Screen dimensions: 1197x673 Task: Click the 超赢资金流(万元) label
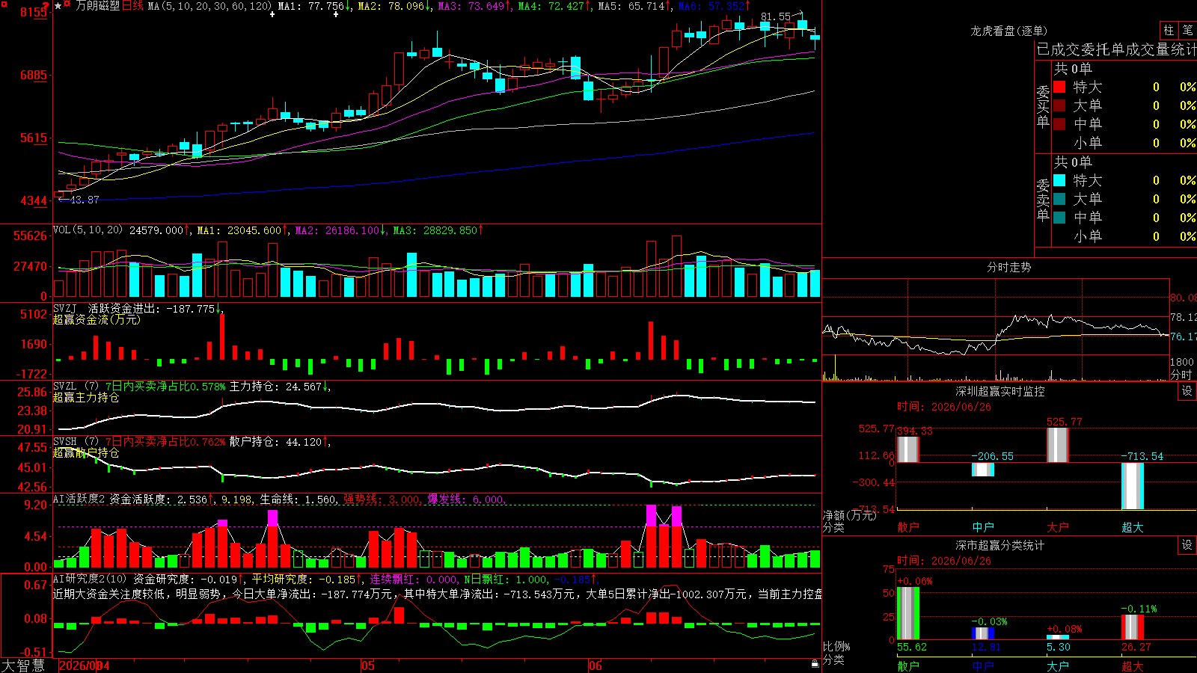(x=97, y=319)
